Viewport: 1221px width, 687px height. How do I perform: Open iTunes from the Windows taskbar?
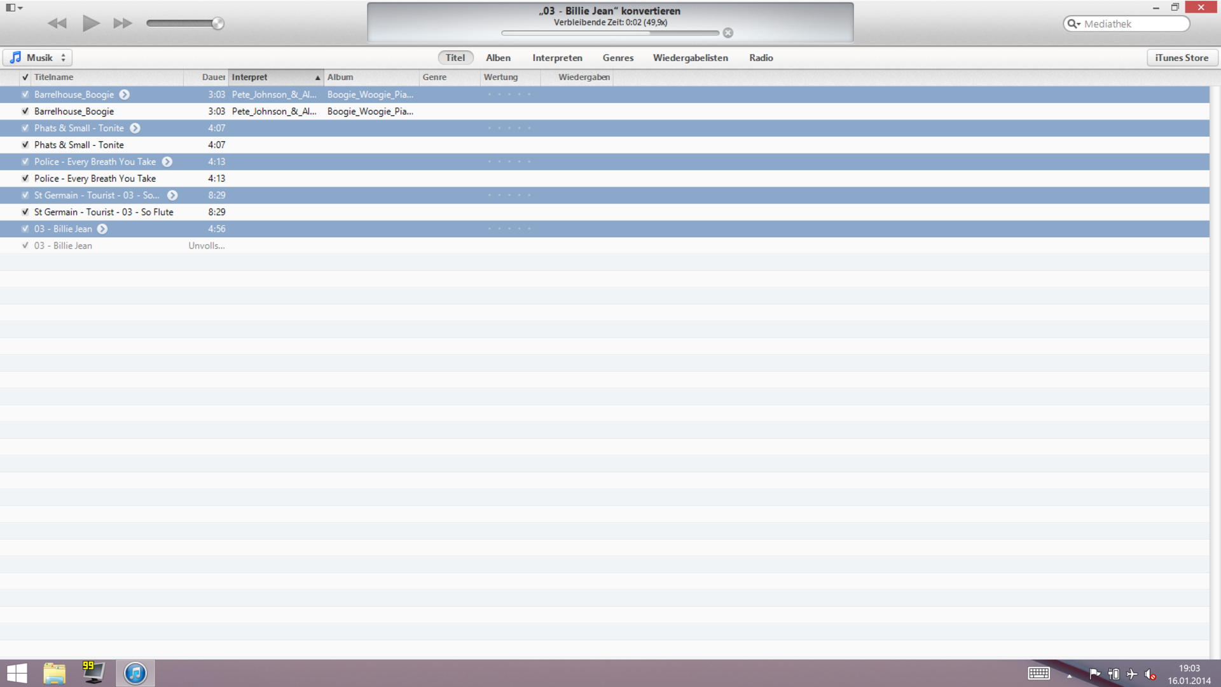pyautogui.click(x=135, y=673)
